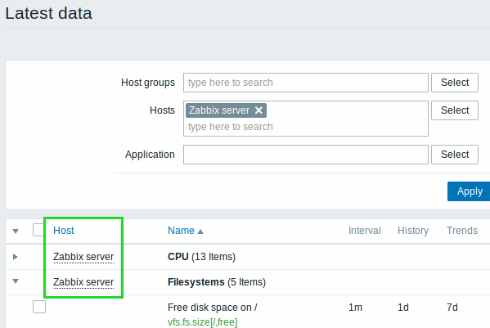Click the History column header

413,231
